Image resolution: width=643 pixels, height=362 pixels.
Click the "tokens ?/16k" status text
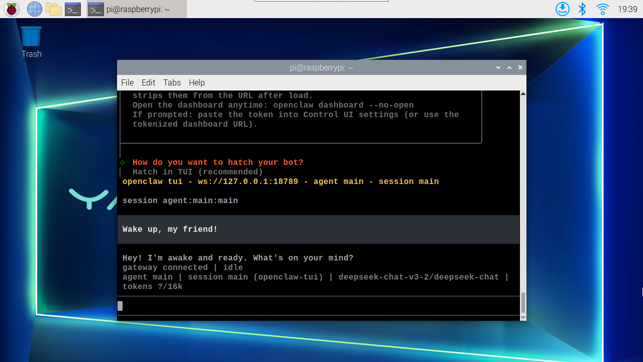153,287
